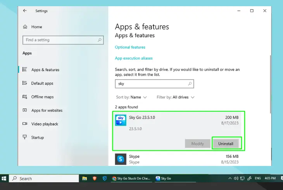Click the Sky Go app icon

[x=121, y=120]
